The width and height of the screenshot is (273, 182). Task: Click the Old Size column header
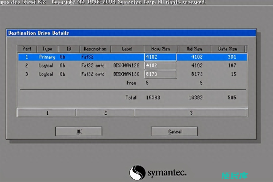click(194, 49)
